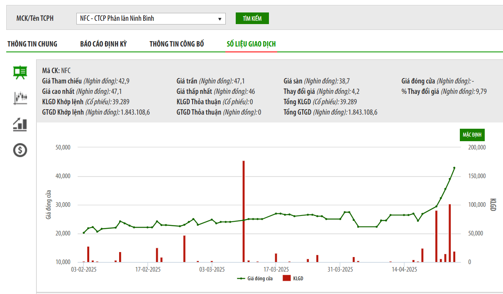503x294 pixels.
Task: Toggle the KLGD legend series
Action: 293,279
